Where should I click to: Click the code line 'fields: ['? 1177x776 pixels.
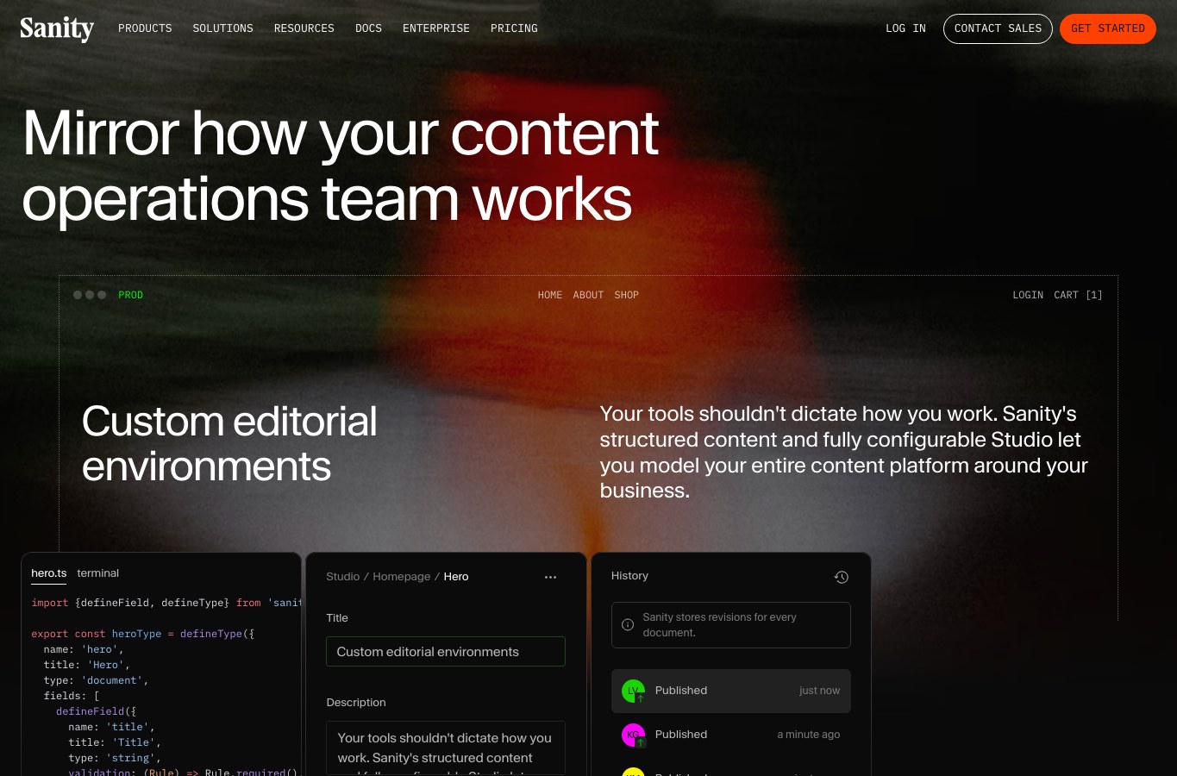pos(72,696)
